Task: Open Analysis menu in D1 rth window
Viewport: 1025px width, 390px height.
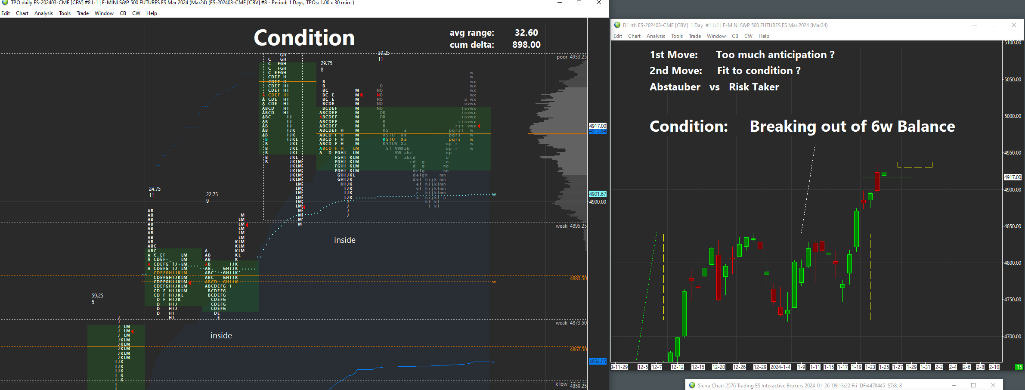Action: point(656,36)
